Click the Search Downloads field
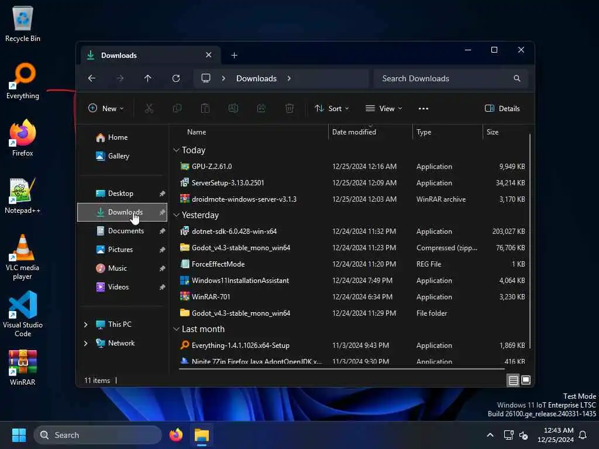The image size is (599, 449). tap(451, 78)
